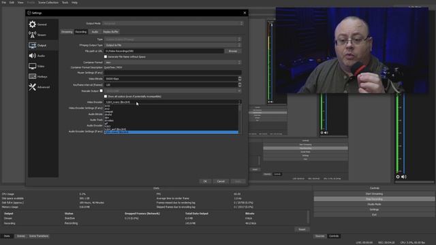Mute speaker icon under middle audio meter
This screenshot has width=436, height=245.
[326, 133]
